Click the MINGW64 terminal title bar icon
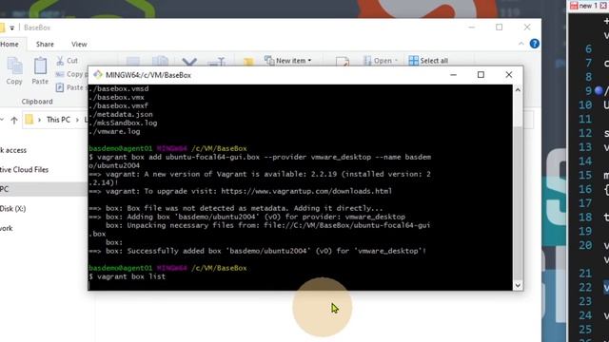 97,75
